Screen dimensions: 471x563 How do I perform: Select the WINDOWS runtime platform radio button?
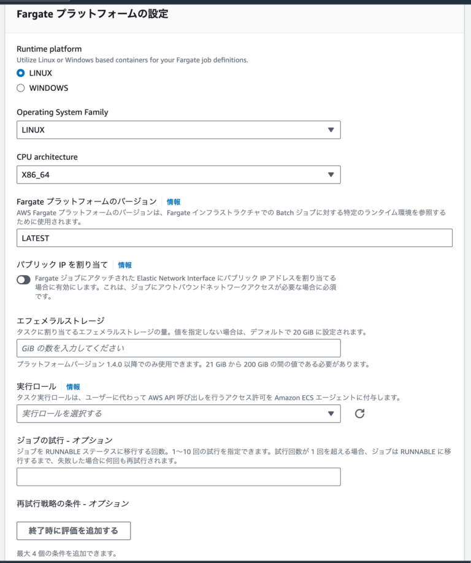tap(20, 88)
